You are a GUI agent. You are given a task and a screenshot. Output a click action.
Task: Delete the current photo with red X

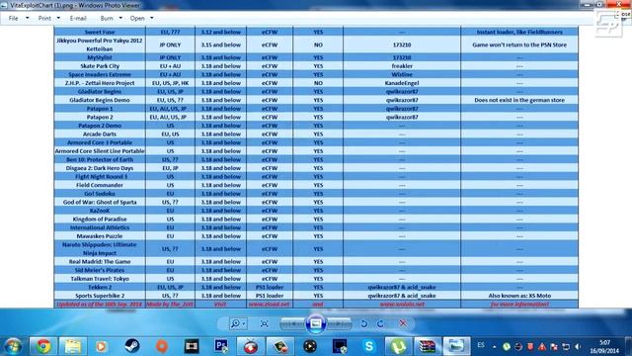tap(403, 323)
